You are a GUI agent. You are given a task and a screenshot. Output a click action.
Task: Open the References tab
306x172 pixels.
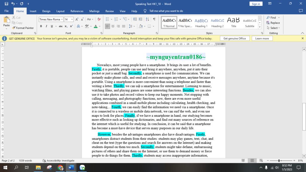77,11
